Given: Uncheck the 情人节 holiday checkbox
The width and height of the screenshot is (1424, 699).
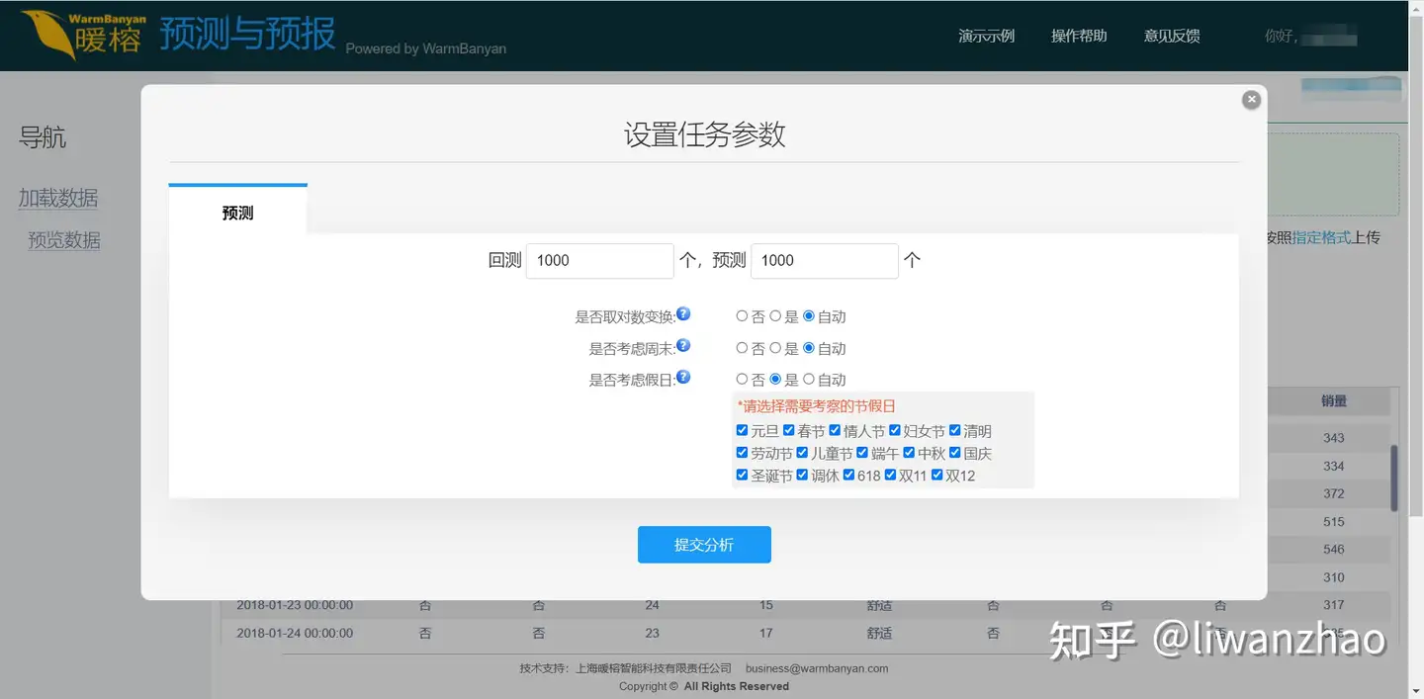Looking at the screenshot, I should point(835,430).
